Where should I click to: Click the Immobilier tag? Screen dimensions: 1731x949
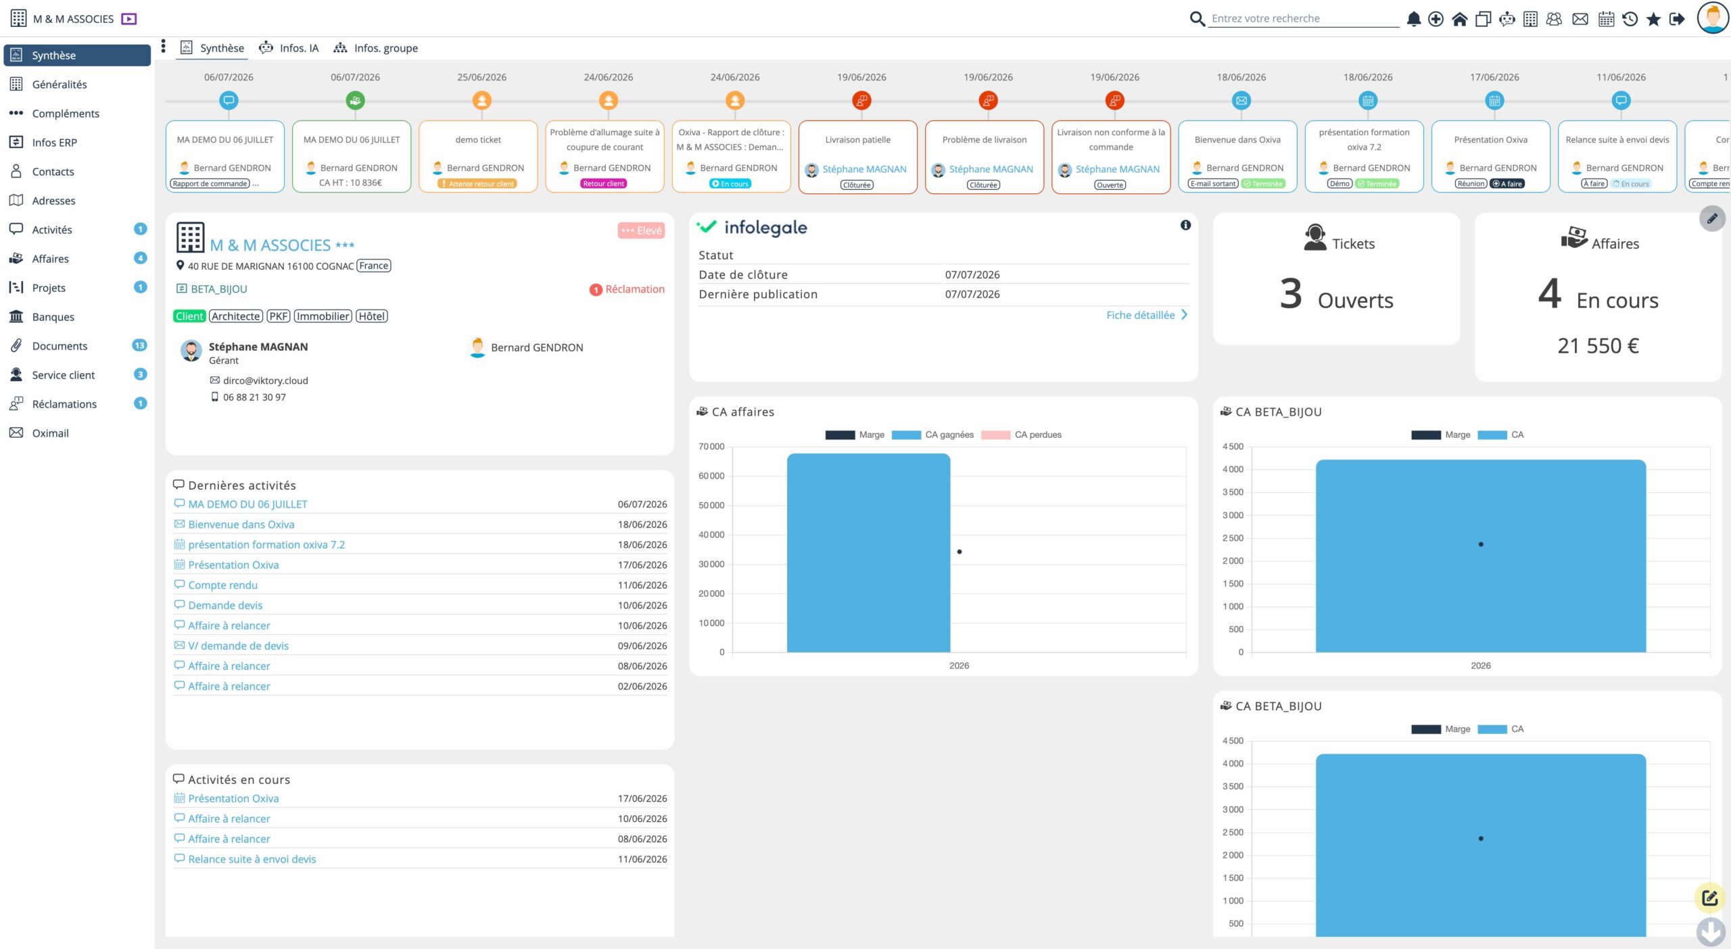click(x=323, y=316)
